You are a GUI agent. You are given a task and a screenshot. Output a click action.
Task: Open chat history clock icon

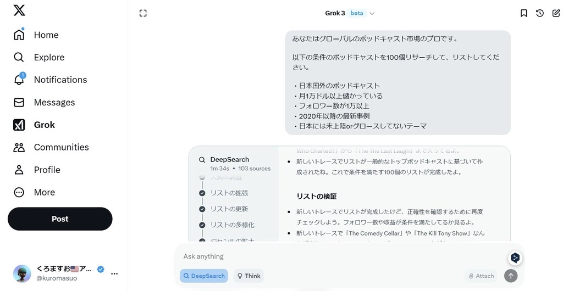click(x=540, y=13)
